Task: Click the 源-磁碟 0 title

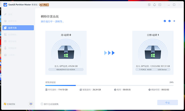Action: (x=66, y=35)
